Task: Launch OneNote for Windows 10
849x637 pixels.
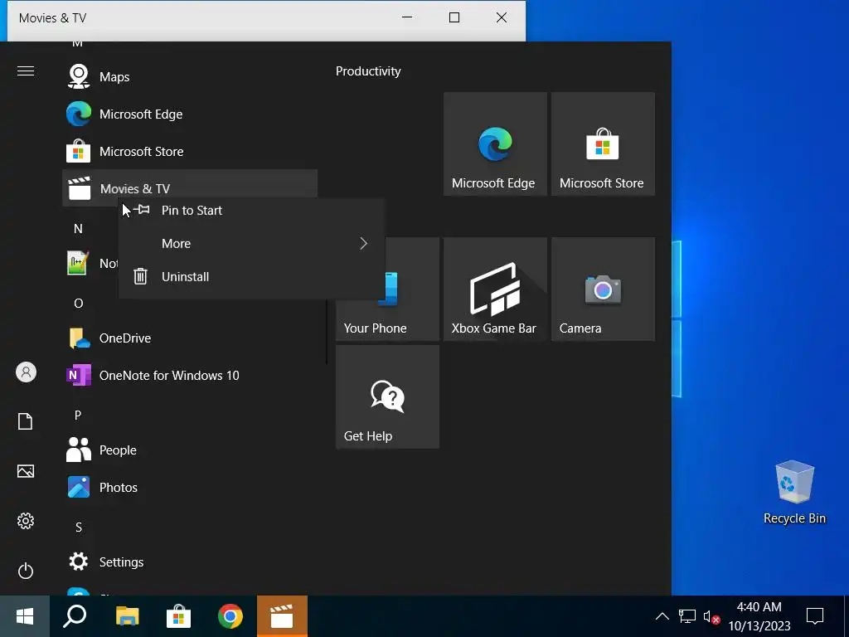Action: 190,376
